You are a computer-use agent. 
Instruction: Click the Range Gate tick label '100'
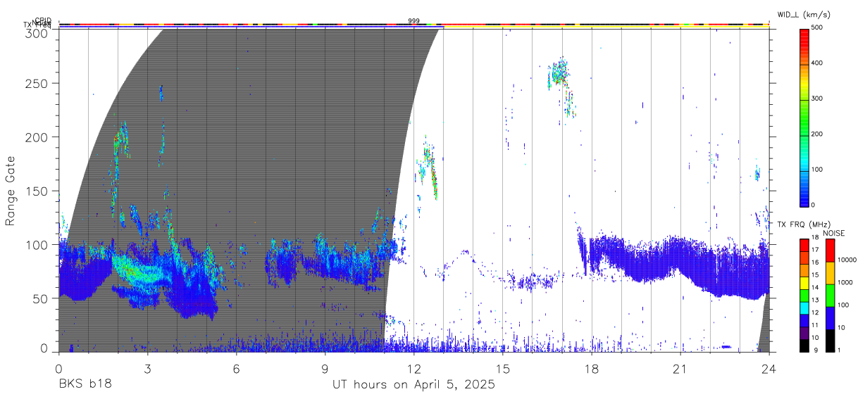39,244
